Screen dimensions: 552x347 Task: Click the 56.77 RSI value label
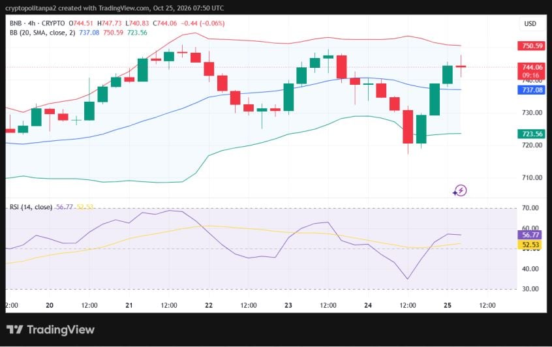point(530,235)
